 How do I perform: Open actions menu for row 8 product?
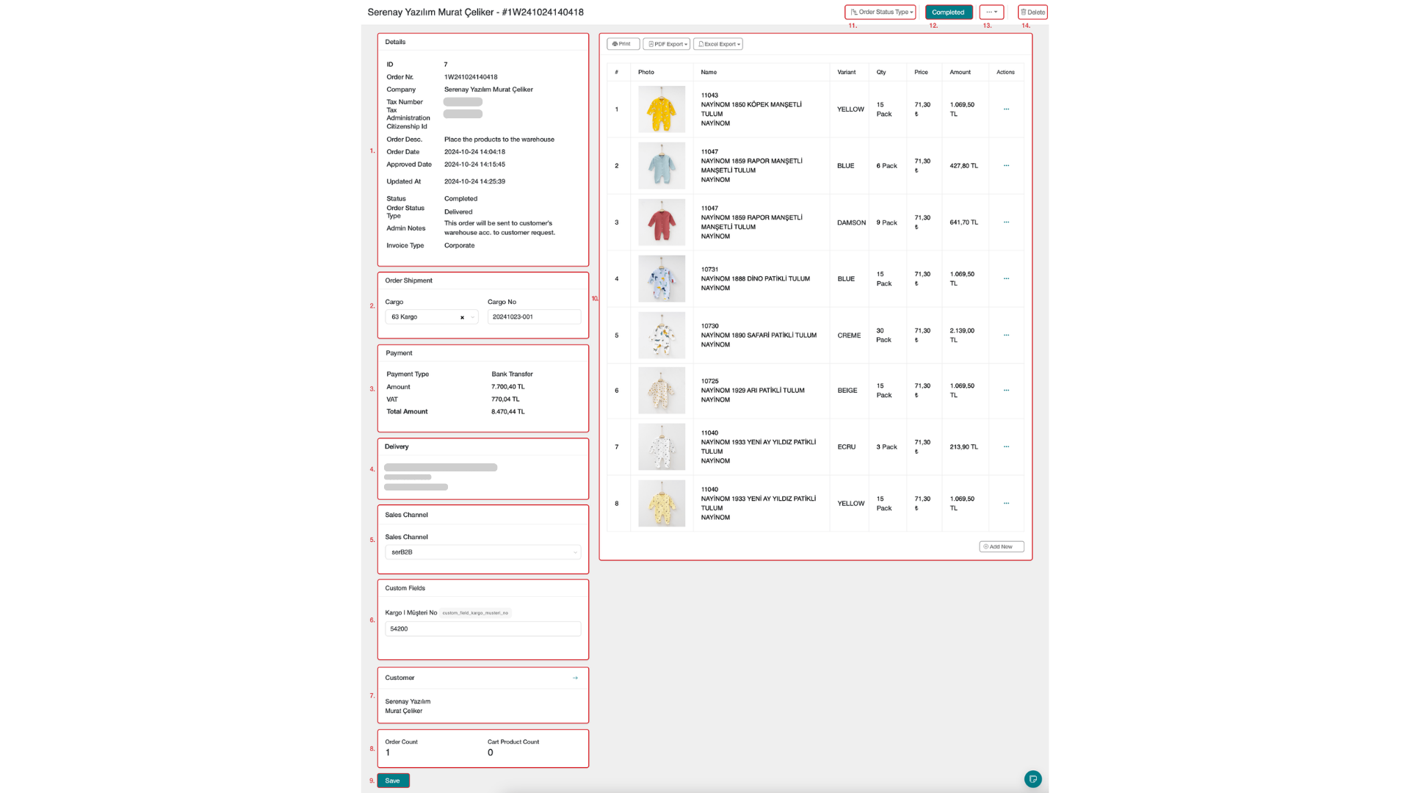[1006, 504]
